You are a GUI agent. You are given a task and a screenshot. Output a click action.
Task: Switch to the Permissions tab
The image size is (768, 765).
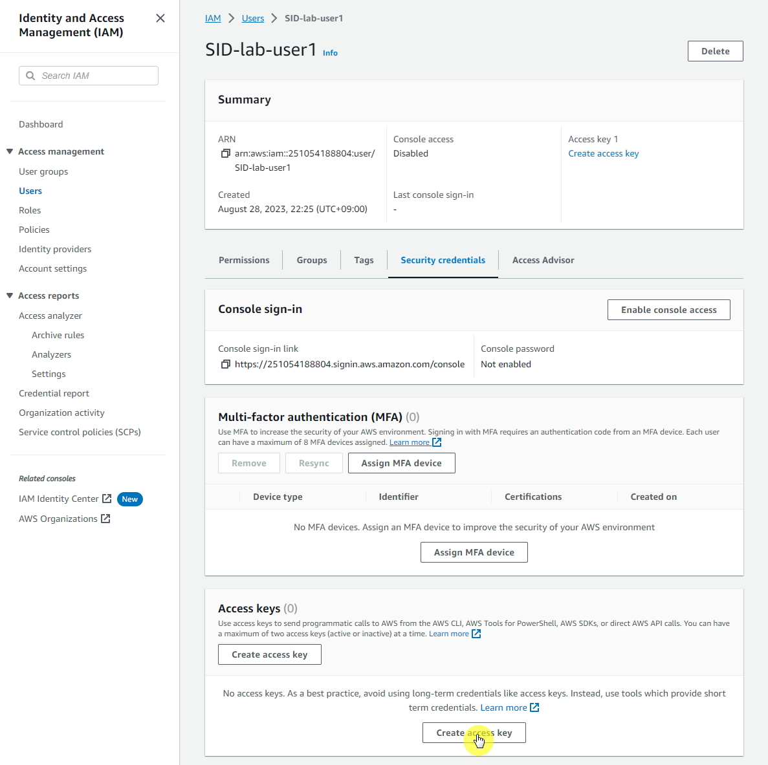[x=244, y=261]
